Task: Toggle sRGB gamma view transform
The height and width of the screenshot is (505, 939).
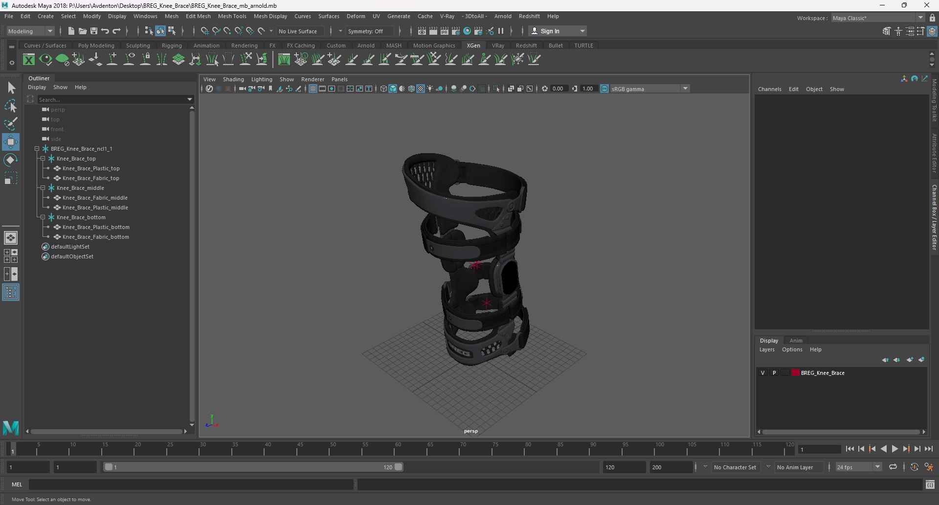Action: click(604, 89)
